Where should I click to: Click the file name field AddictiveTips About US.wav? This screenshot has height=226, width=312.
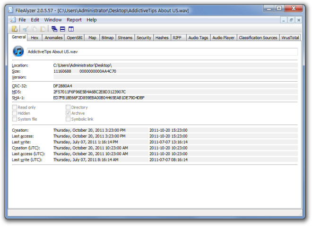pos(162,51)
